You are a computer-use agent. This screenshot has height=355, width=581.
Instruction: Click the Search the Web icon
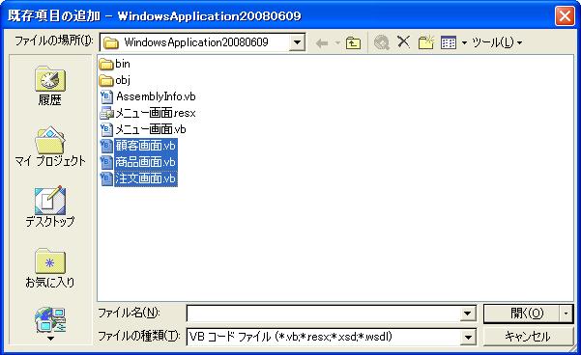point(381,42)
